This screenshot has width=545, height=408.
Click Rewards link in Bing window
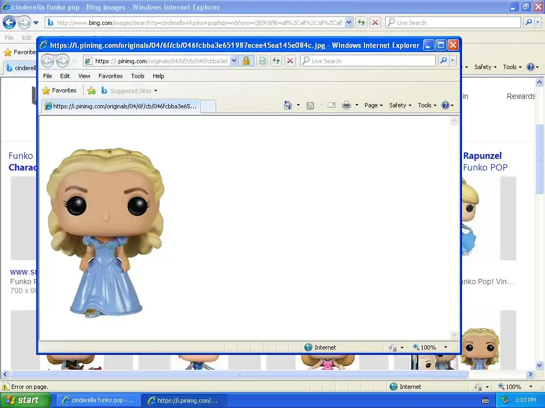coord(521,96)
